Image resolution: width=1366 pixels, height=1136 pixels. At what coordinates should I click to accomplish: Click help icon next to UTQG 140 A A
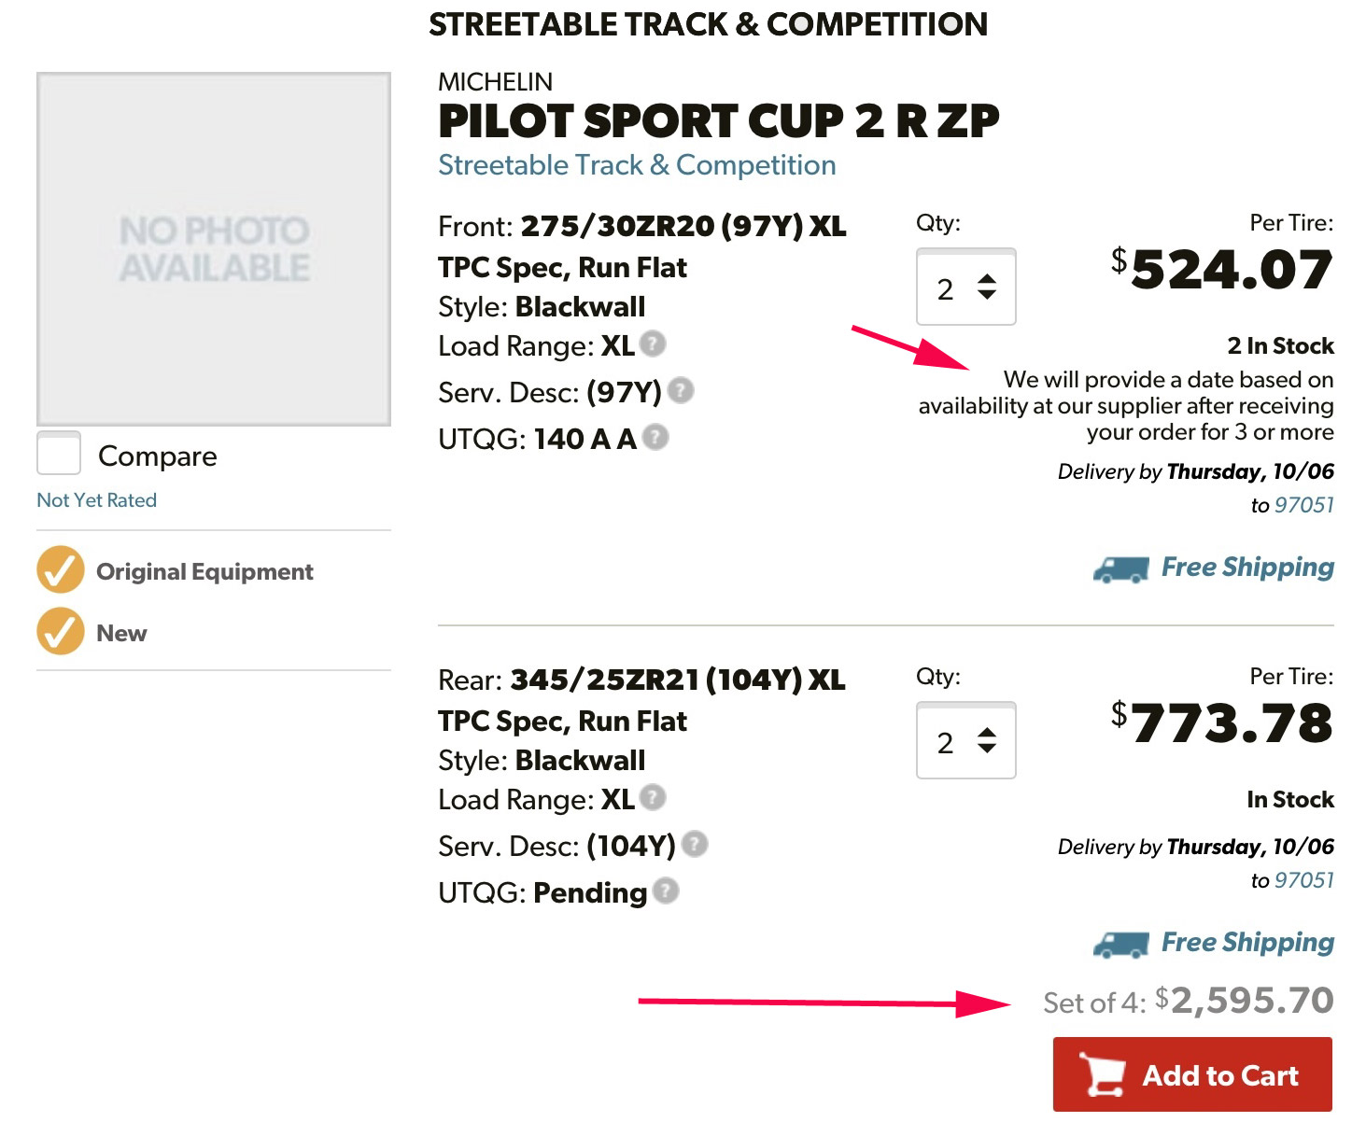click(656, 436)
